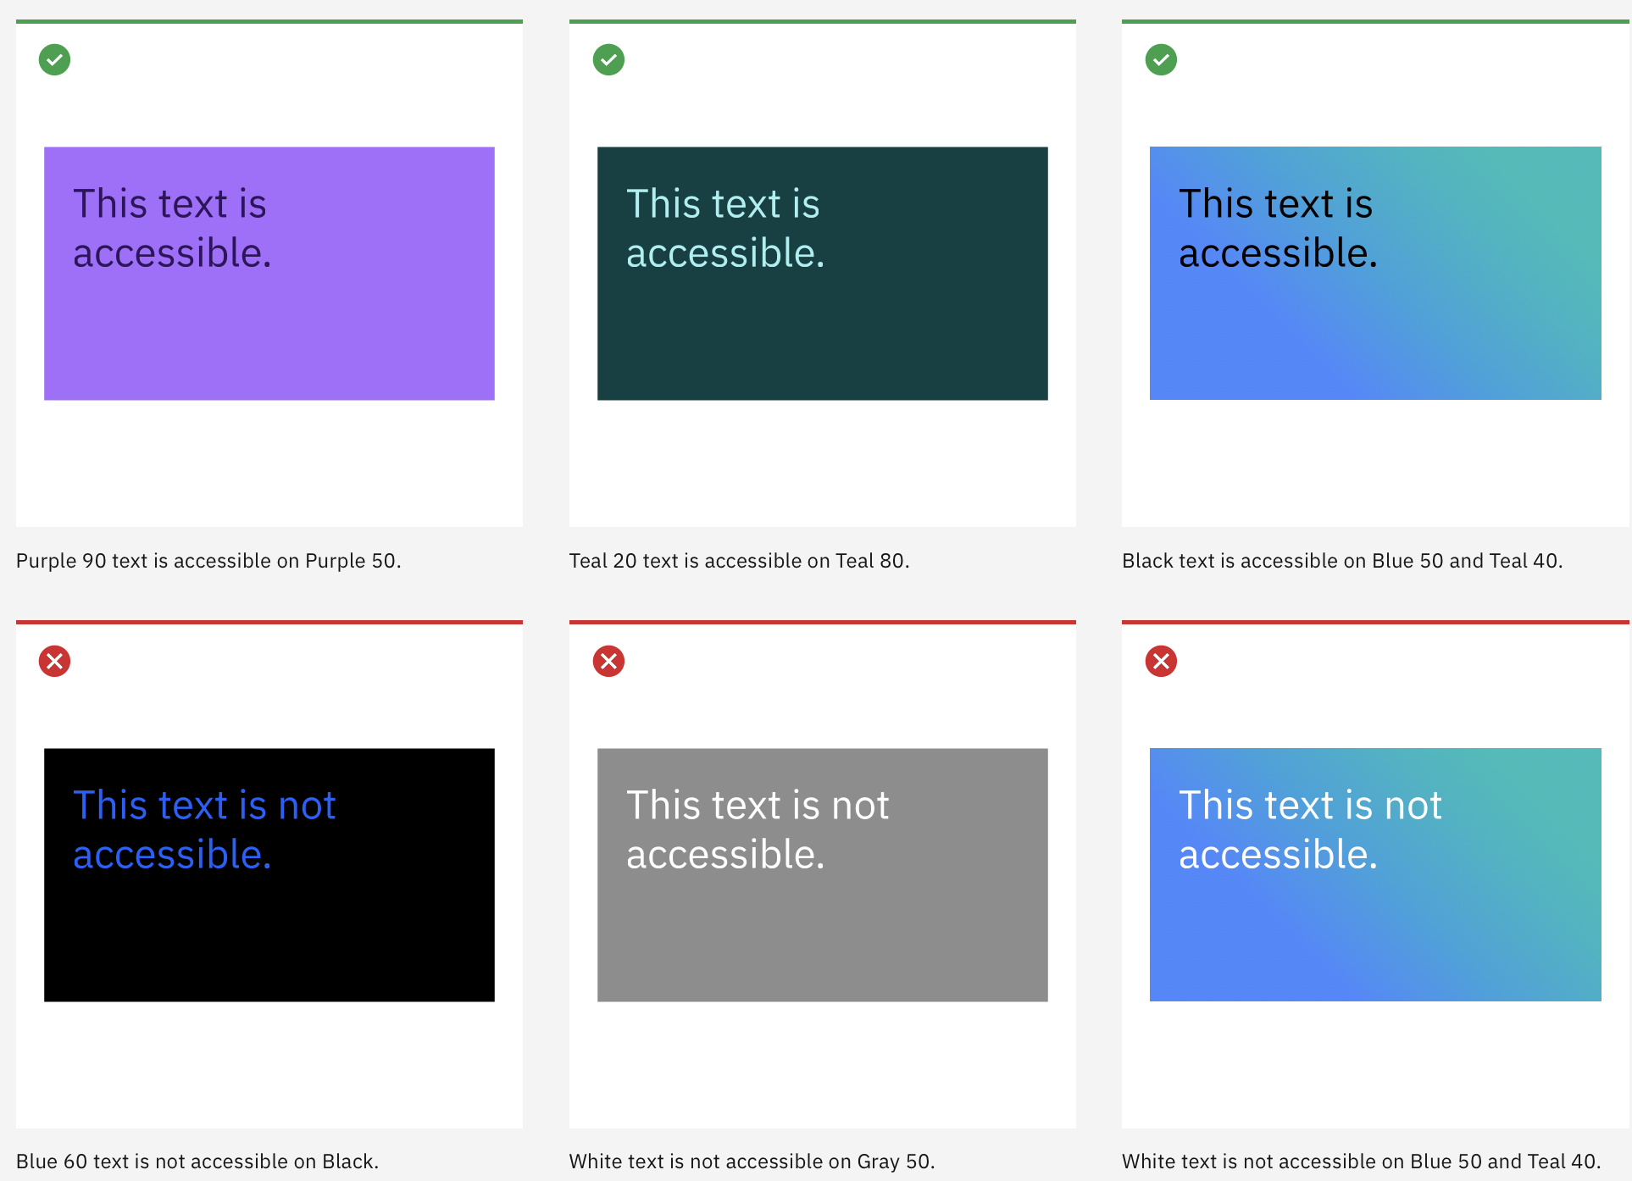The image size is (1632, 1181).
Task: Click the caption about white text on gradient
Action: point(1358,1162)
